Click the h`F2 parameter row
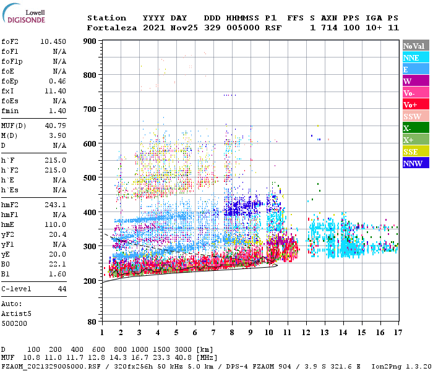This screenshot has width=433, height=371. 33,170
